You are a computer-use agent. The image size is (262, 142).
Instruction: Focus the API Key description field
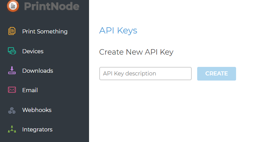145,73
